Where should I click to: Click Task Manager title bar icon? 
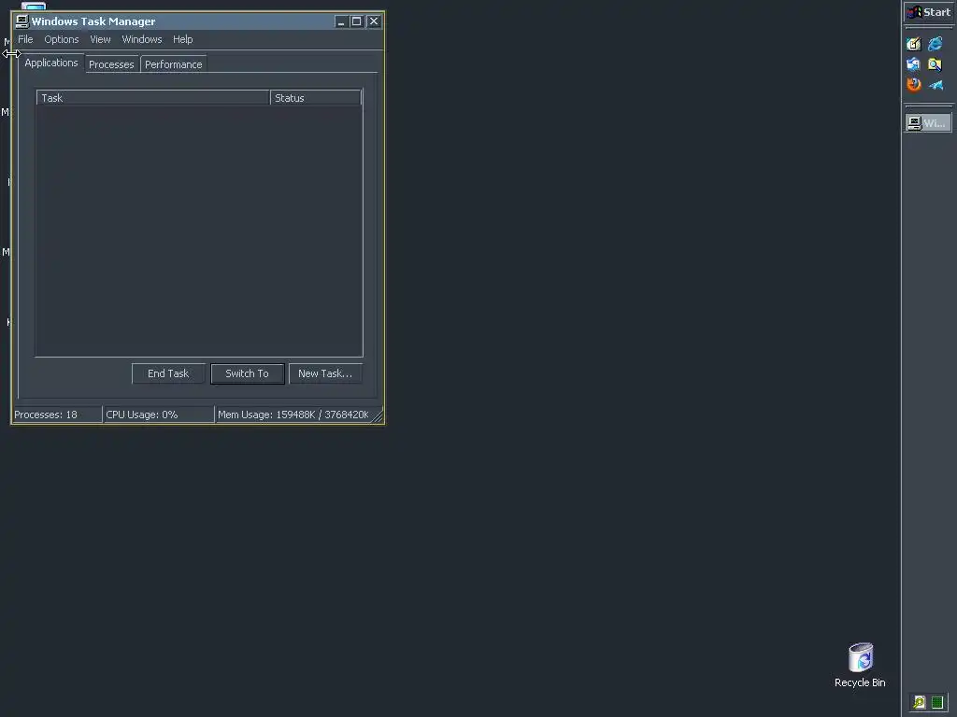(x=22, y=21)
